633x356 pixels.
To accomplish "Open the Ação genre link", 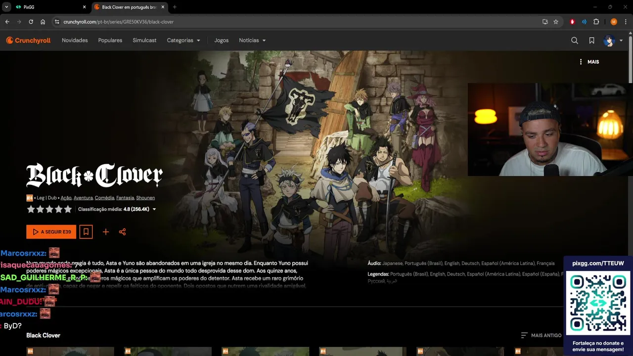I will (x=66, y=198).
